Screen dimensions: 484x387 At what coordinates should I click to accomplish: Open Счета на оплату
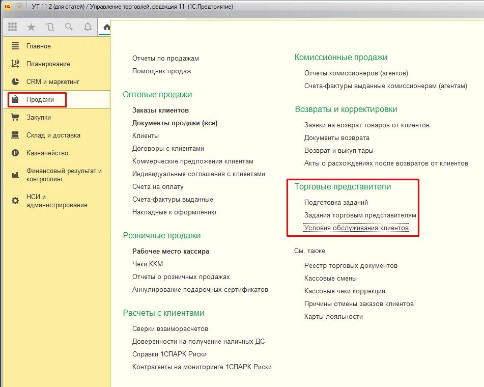click(x=158, y=186)
